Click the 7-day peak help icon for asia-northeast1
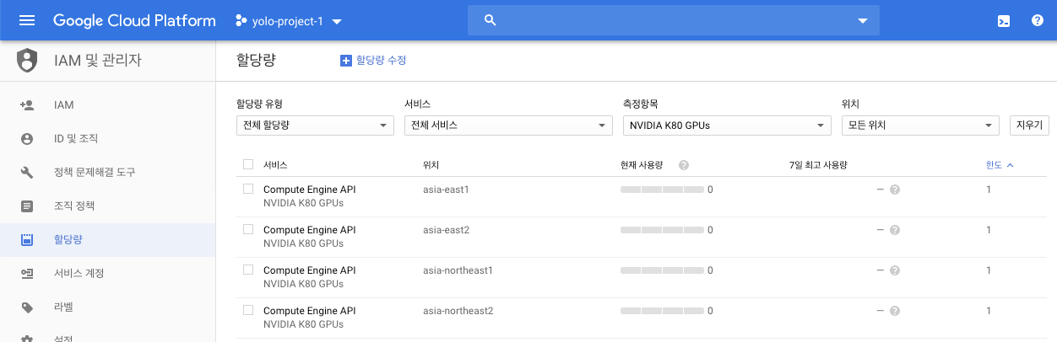Viewport: 1057px width, 342px height. (x=895, y=270)
